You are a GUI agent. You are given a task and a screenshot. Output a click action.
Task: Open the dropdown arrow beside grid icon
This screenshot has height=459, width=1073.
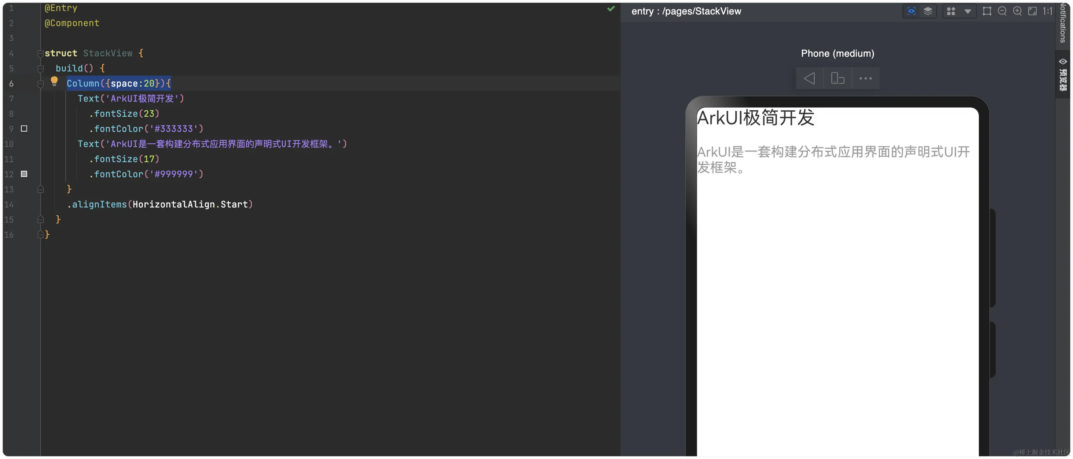pos(968,11)
